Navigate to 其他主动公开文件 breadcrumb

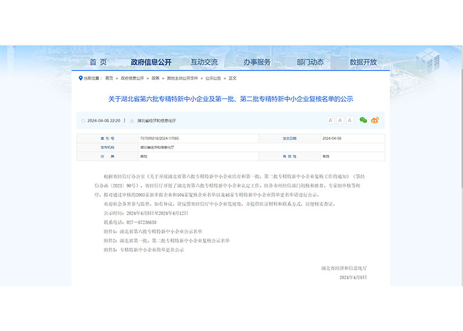pos(182,78)
